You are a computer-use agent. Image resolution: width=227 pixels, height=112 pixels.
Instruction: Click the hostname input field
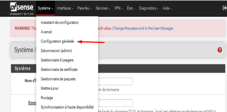115,81
